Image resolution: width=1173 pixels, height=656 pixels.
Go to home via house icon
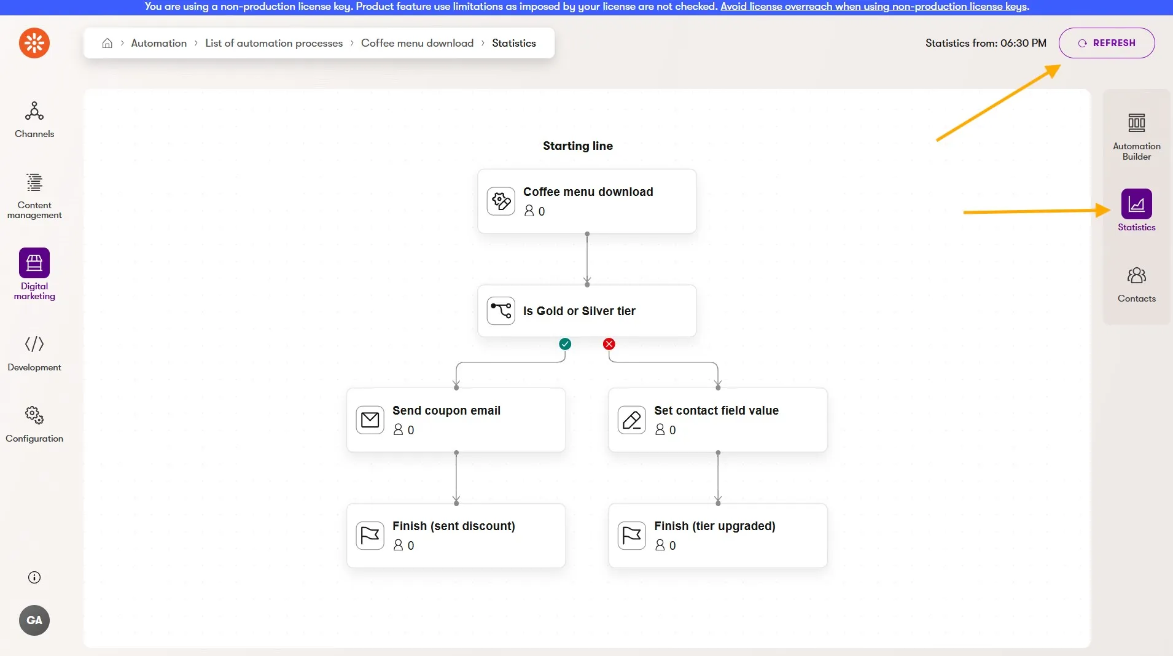[x=107, y=43]
